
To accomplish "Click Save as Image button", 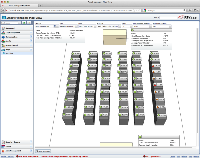I will pyautogui.click(x=43, y=151).
